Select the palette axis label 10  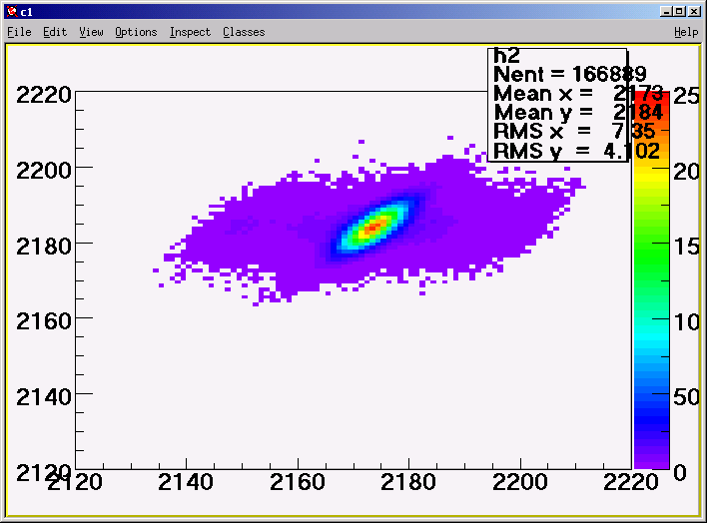click(686, 322)
